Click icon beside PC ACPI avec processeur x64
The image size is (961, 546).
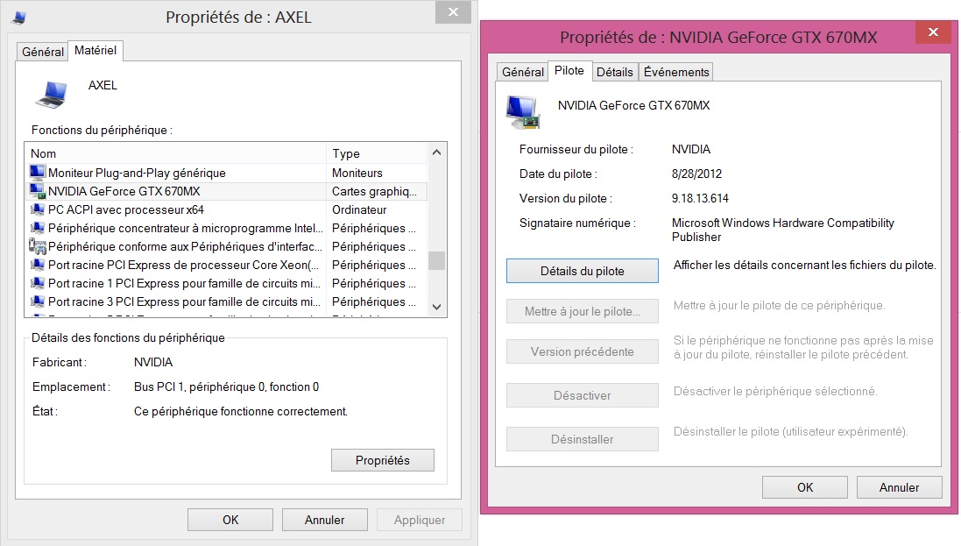tap(38, 209)
